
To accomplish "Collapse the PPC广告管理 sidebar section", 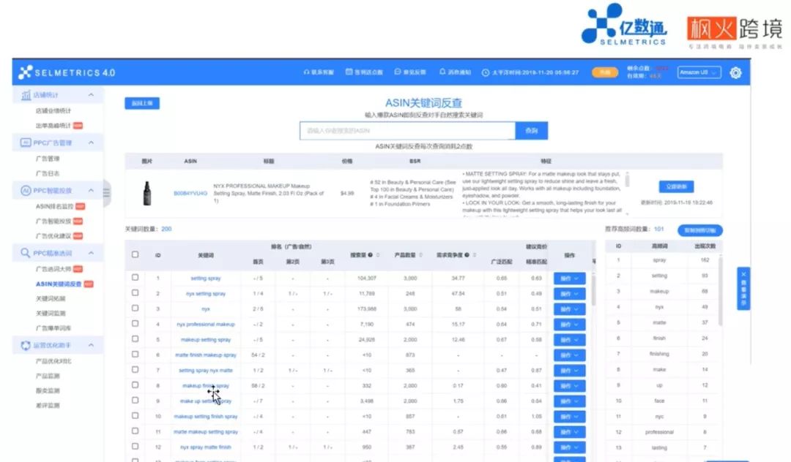I will [x=91, y=143].
